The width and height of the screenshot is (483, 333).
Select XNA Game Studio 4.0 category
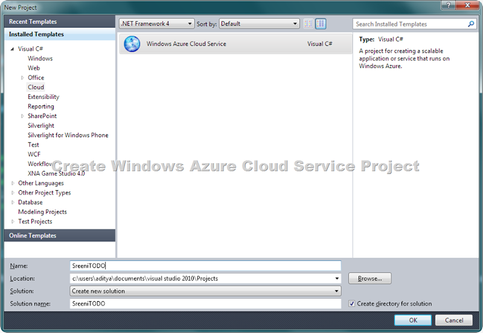click(56, 173)
